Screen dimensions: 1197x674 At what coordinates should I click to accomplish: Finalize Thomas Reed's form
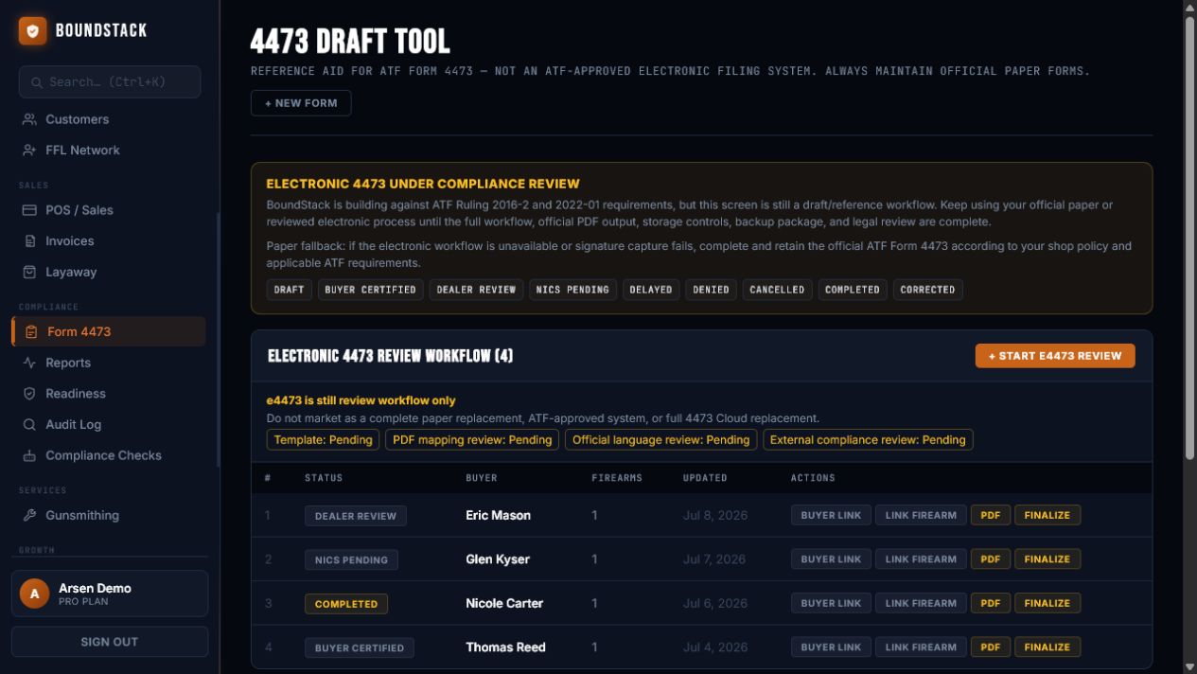1047,647
